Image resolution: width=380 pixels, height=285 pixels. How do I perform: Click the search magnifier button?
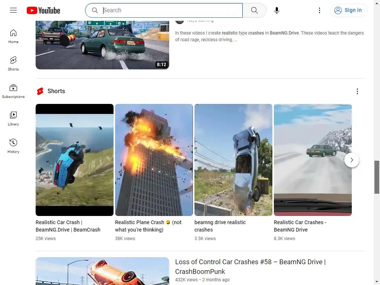[x=254, y=10]
